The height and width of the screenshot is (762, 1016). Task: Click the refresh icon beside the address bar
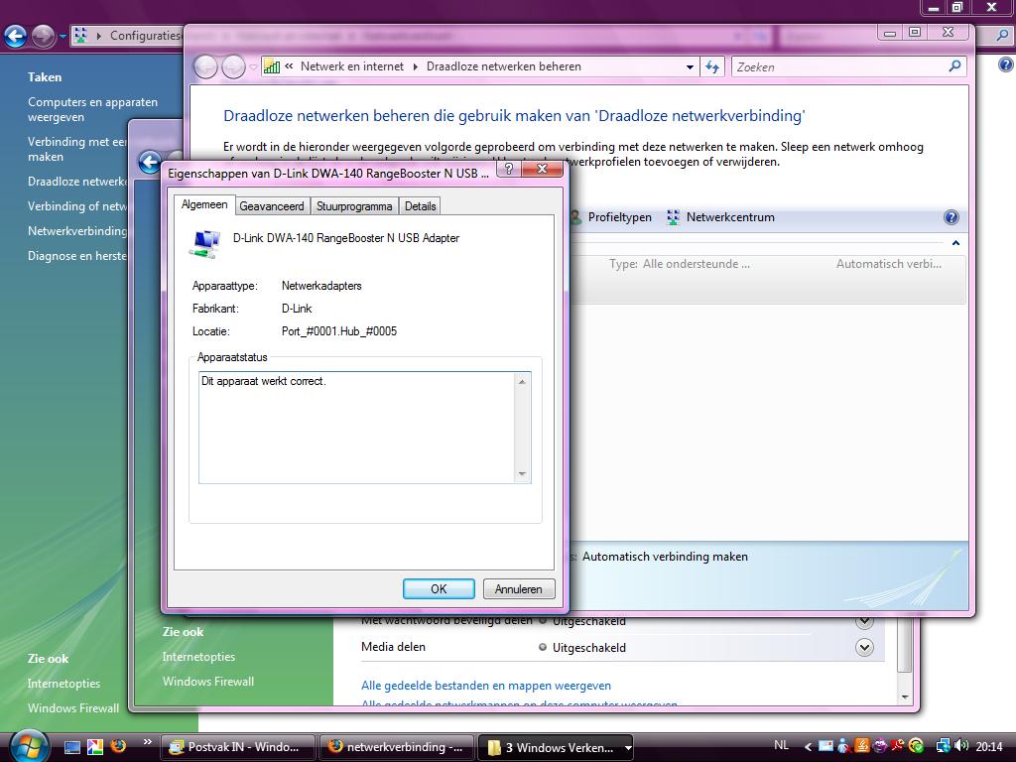pyautogui.click(x=712, y=66)
